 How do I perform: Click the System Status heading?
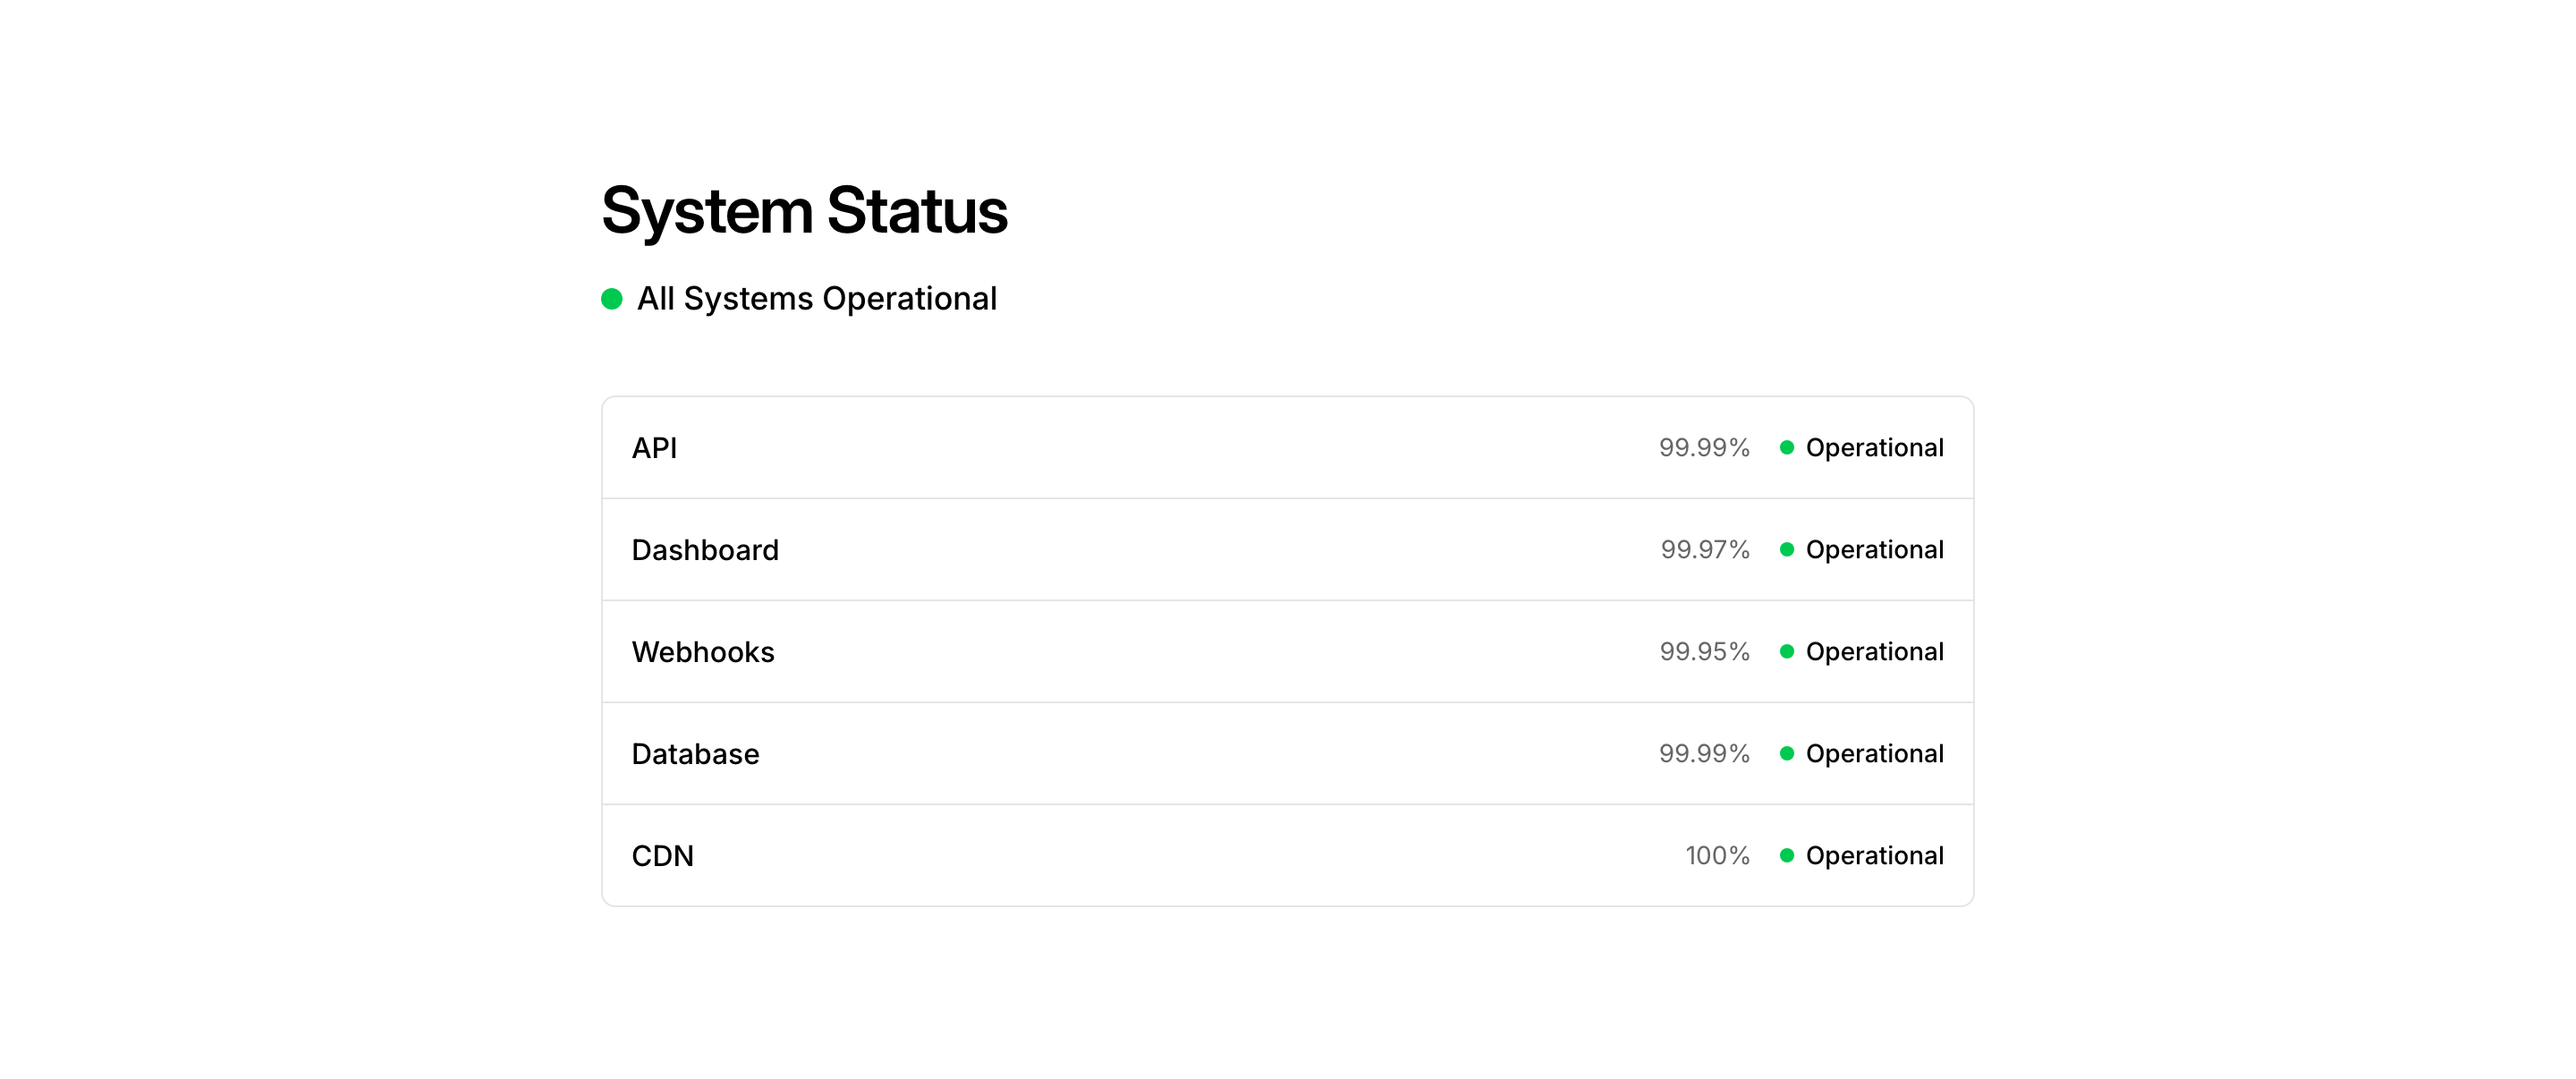point(804,211)
